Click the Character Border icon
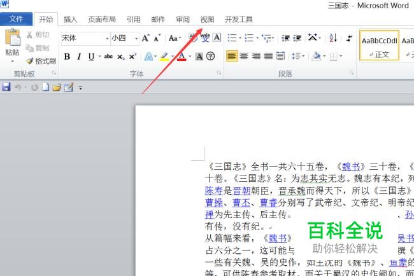Image resolution: width=414 pixels, height=276 pixels. coord(217,38)
